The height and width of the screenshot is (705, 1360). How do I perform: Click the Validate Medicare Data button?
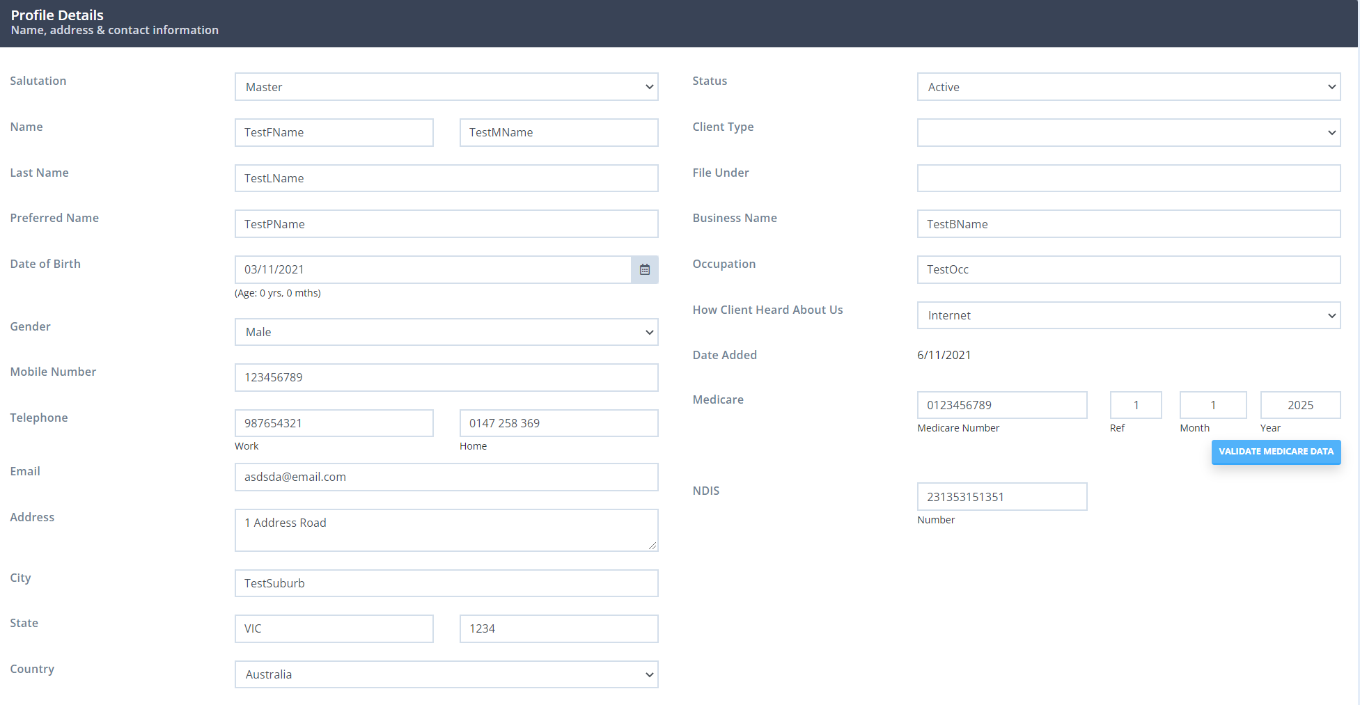point(1276,452)
